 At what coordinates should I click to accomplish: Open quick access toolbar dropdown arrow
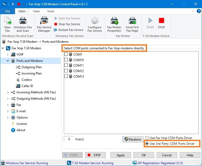[x=24, y=4]
